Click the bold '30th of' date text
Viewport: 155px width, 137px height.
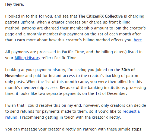tap(128, 70)
